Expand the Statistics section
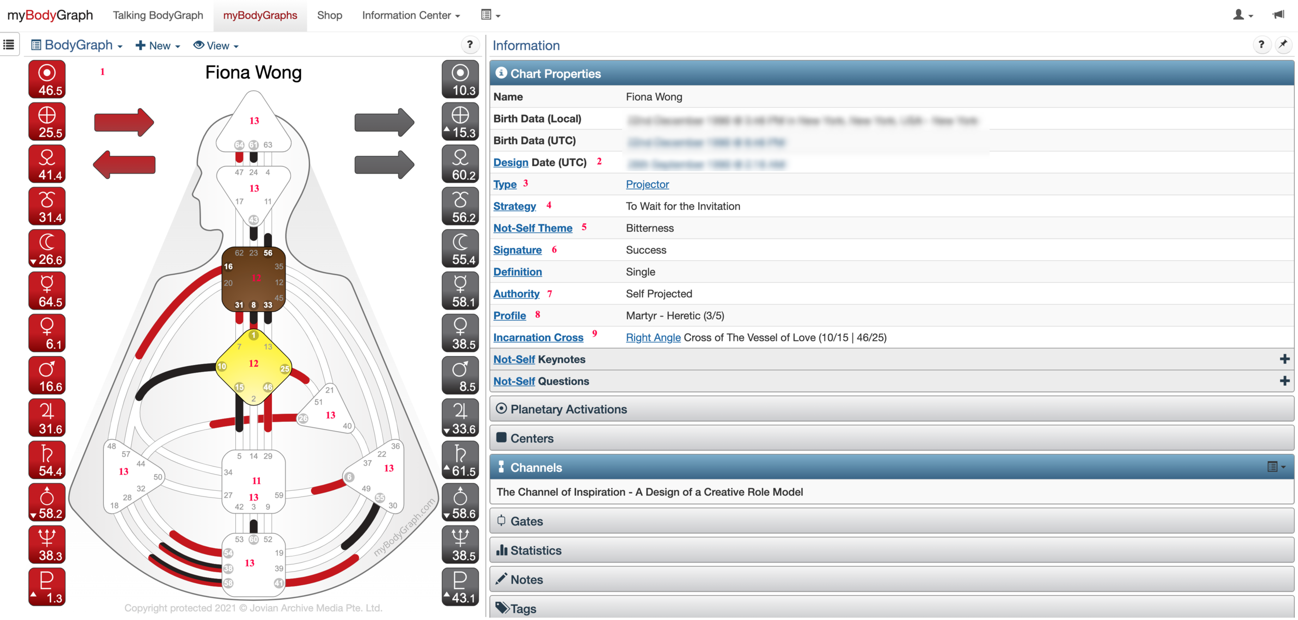The width and height of the screenshot is (1298, 620). [x=891, y=550]
